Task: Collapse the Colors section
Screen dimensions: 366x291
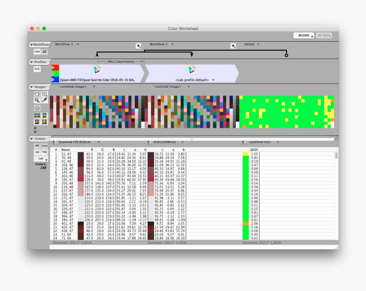Action: pyautogui.click(x=31, y=139)
